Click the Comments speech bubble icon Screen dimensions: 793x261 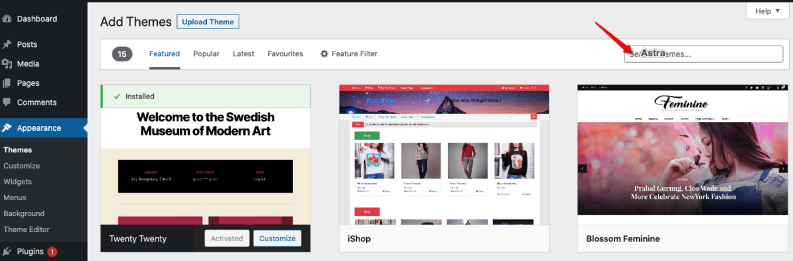pyautogui.click(x=7, y=102)
